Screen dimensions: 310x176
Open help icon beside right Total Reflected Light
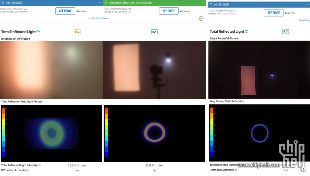246,31
